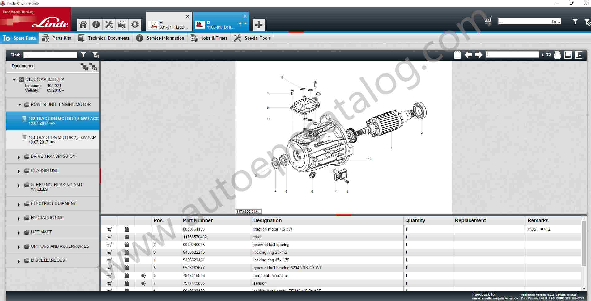Click component icon on sensor 7917415806 row
591x301 pixels.
[143, 283]
